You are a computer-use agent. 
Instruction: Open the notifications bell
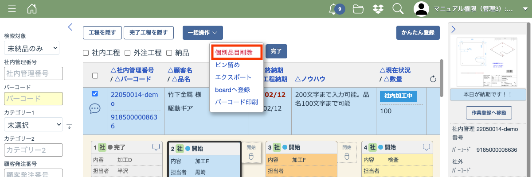click(x=333, y=9)
